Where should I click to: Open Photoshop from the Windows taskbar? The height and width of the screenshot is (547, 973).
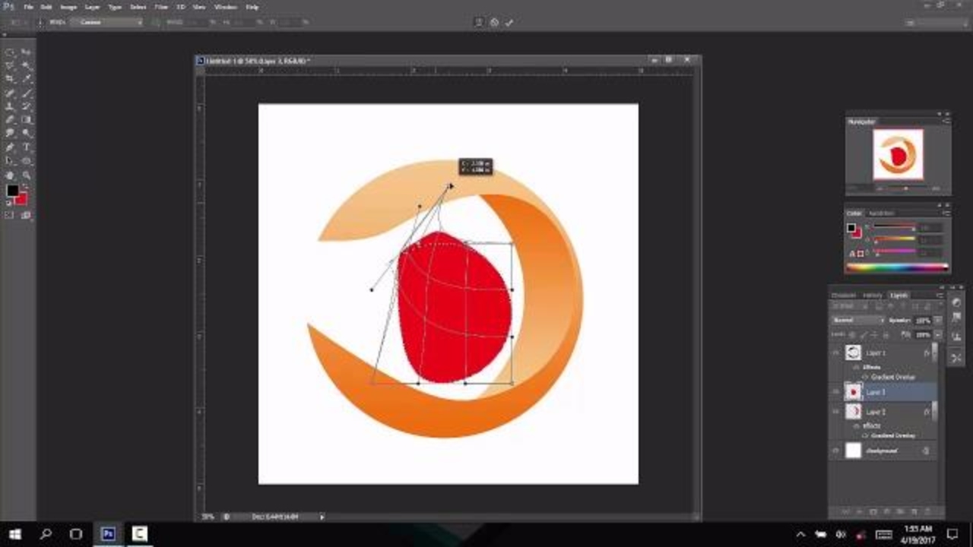108,534
